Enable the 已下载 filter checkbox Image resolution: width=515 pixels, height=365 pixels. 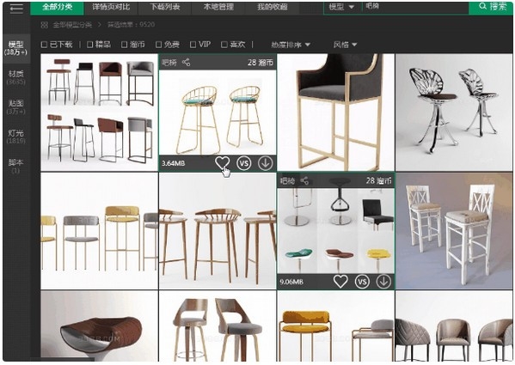(44, 45)
